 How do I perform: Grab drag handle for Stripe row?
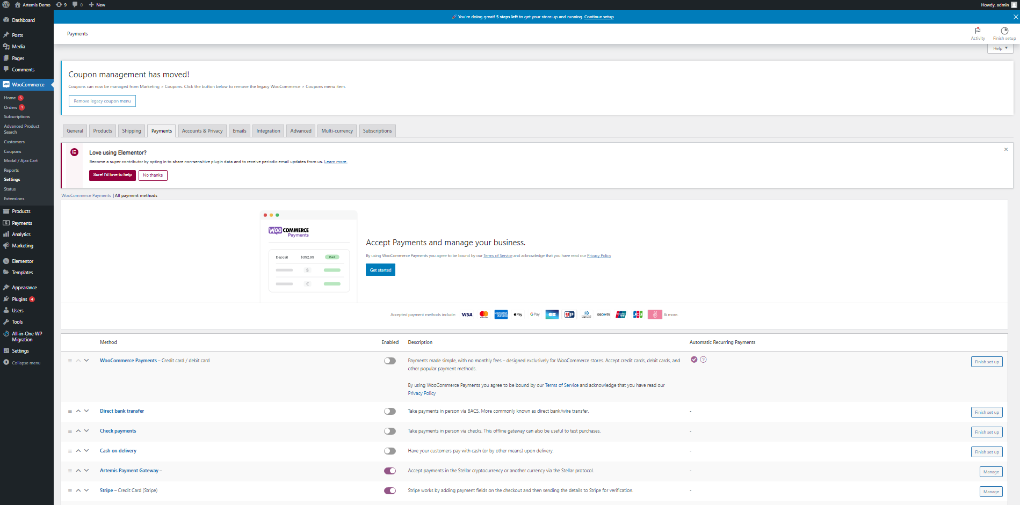coord(70,491)
